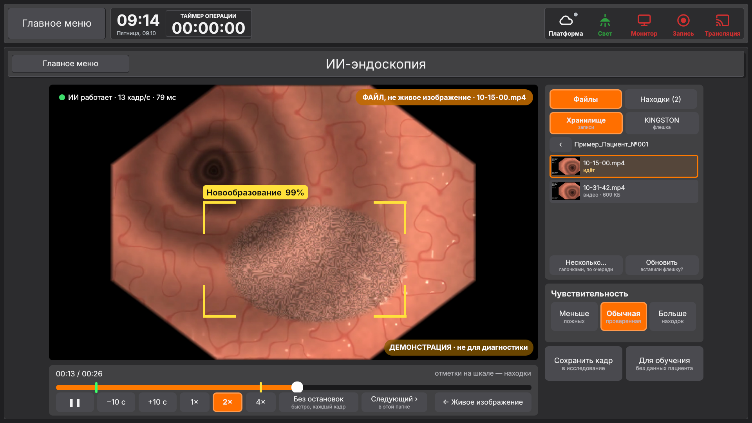Click the ТАЙМЕР ОПЕРАЦИИ 00:00:00 display
This screenshot has width=752, height=423.
[208, 24]
